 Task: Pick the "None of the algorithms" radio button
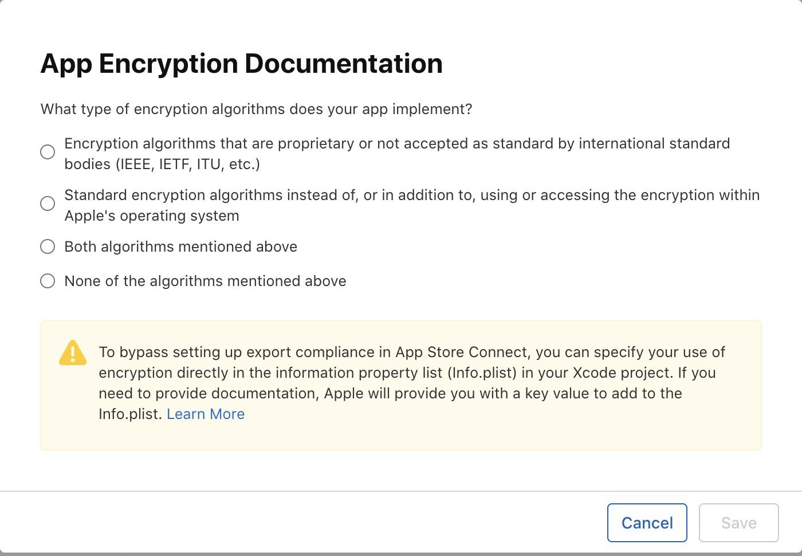point(48,281)
